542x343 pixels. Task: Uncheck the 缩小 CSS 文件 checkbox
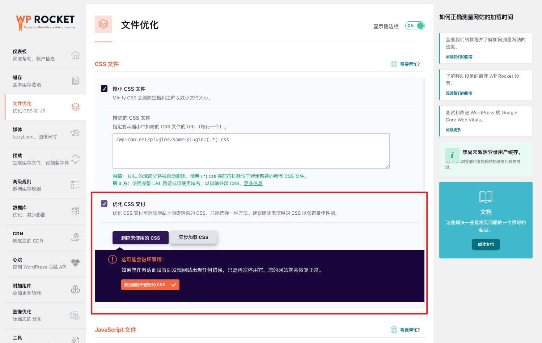click(104, 89)
